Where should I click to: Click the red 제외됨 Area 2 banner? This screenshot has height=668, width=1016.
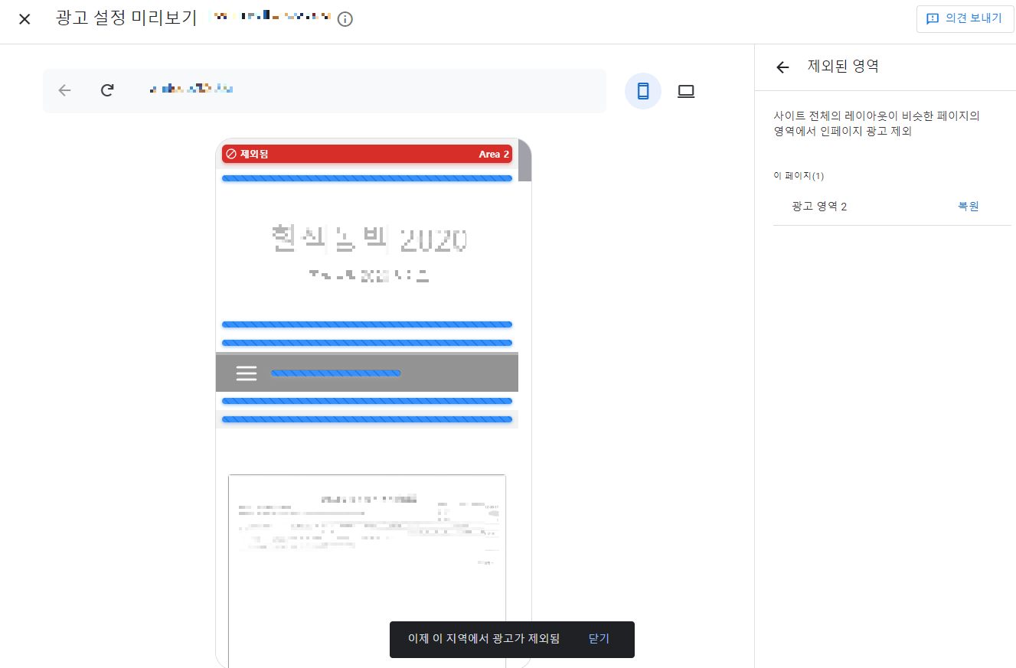(x=367, y=154)
